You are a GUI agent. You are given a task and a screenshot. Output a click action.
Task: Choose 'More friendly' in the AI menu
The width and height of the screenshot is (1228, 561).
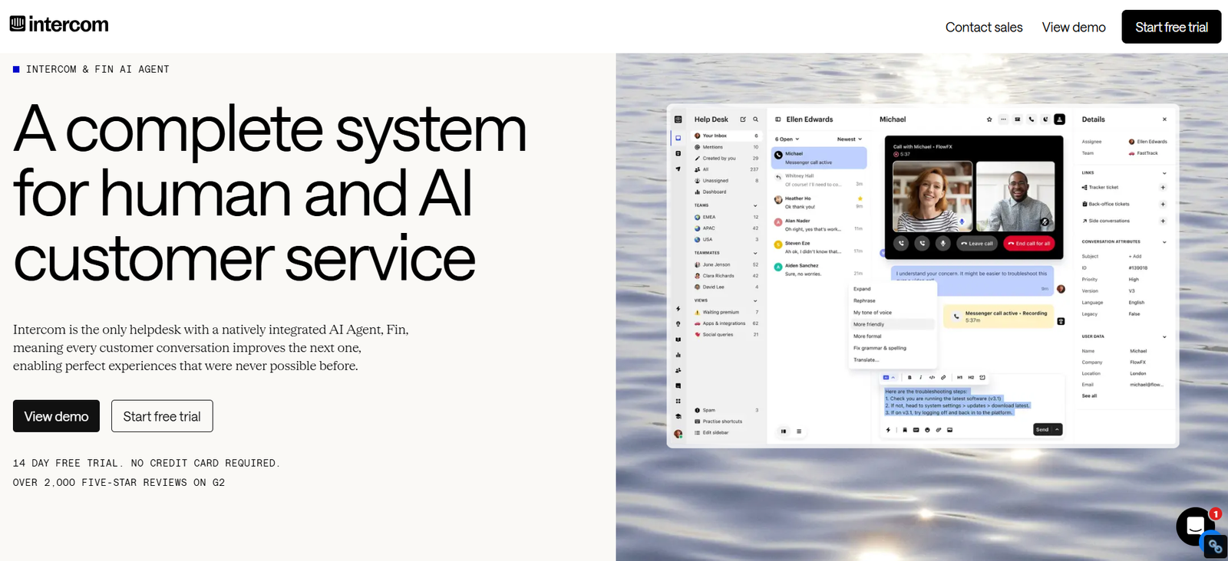(x=892, y=325)
